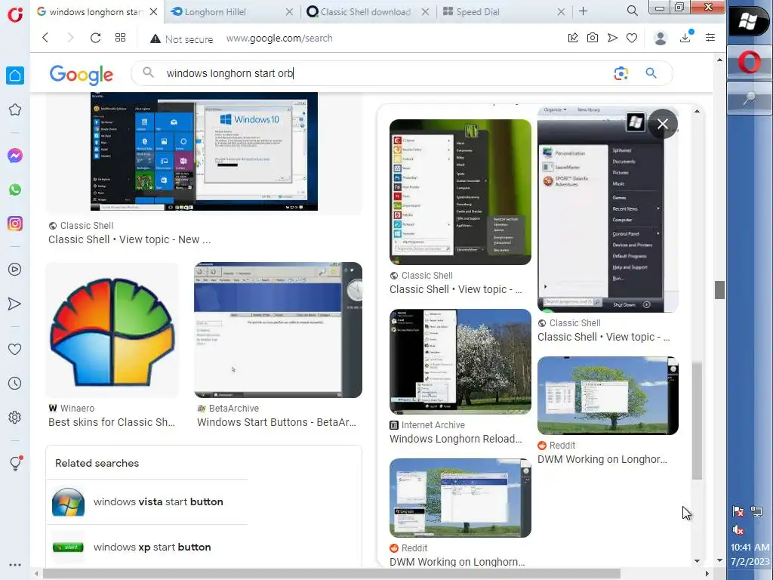Viewport: 773px width, 580px height.
Task: Open bookmarks star in sidebar
Action: point(15,110)
